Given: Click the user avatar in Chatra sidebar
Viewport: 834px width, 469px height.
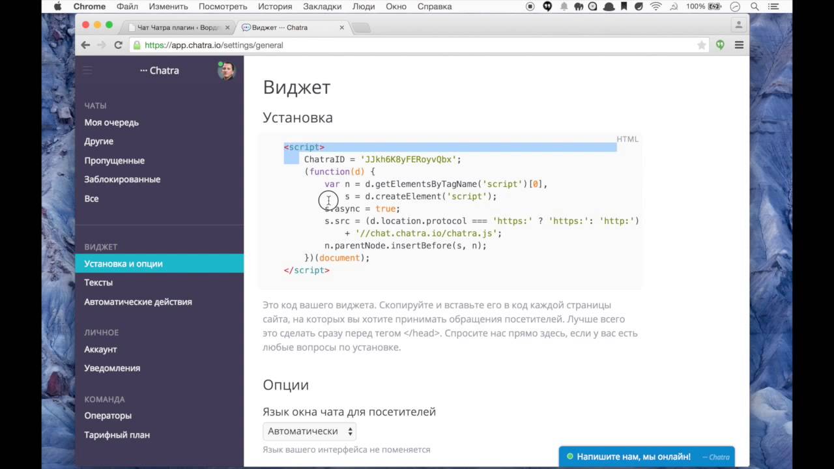Looking at the screenshot, I should (x=226, y=70).
